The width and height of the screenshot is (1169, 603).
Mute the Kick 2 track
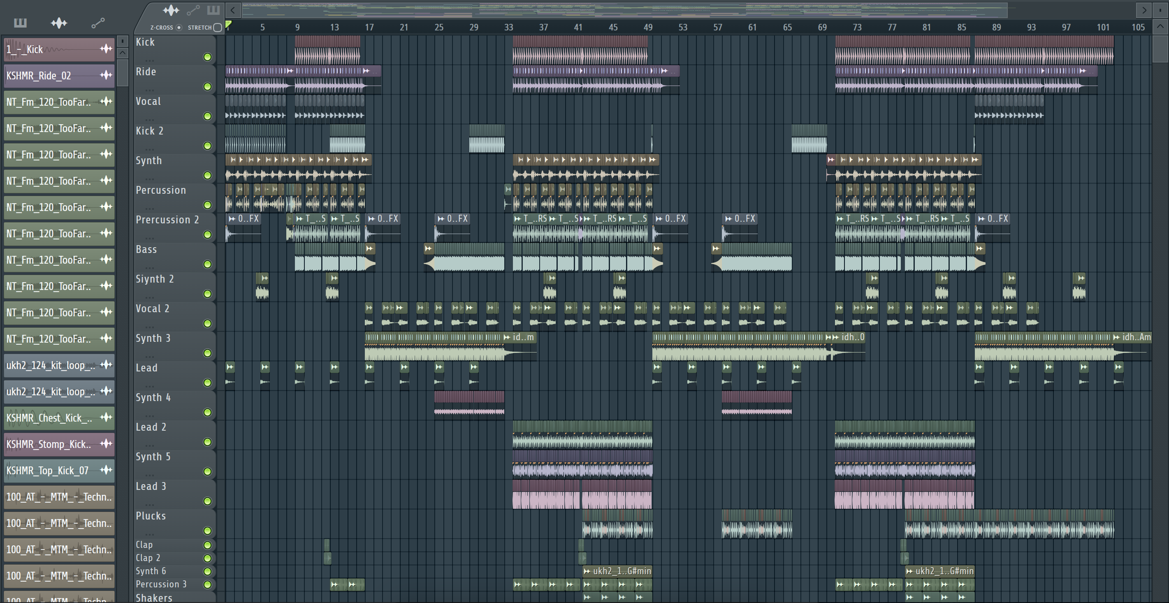[x=207, y=146]
